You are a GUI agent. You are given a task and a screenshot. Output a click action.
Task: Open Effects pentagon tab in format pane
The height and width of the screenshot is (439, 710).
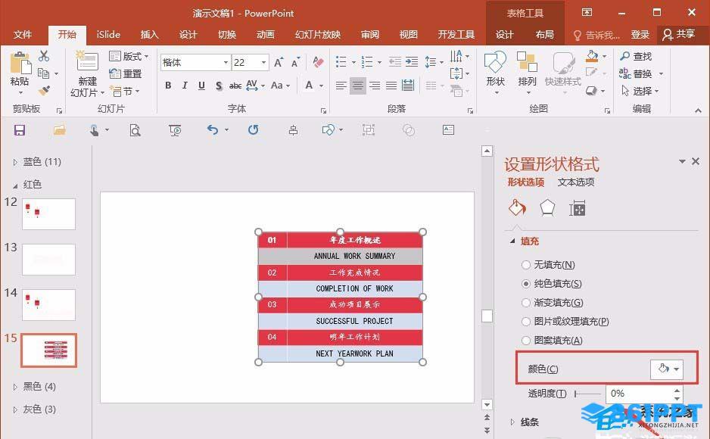547,207
